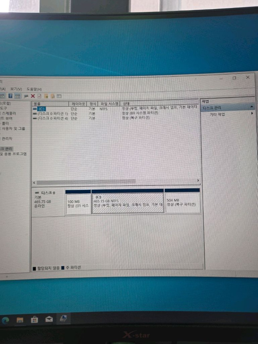This screenshot has height=344, width=258.
Task: Click the drive icon of 디스크 0 파티션 1 row
Action: pos(35,114)
